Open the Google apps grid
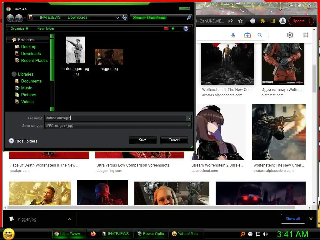The width and height of the screenshot is (320, 240). click(306, 35)
